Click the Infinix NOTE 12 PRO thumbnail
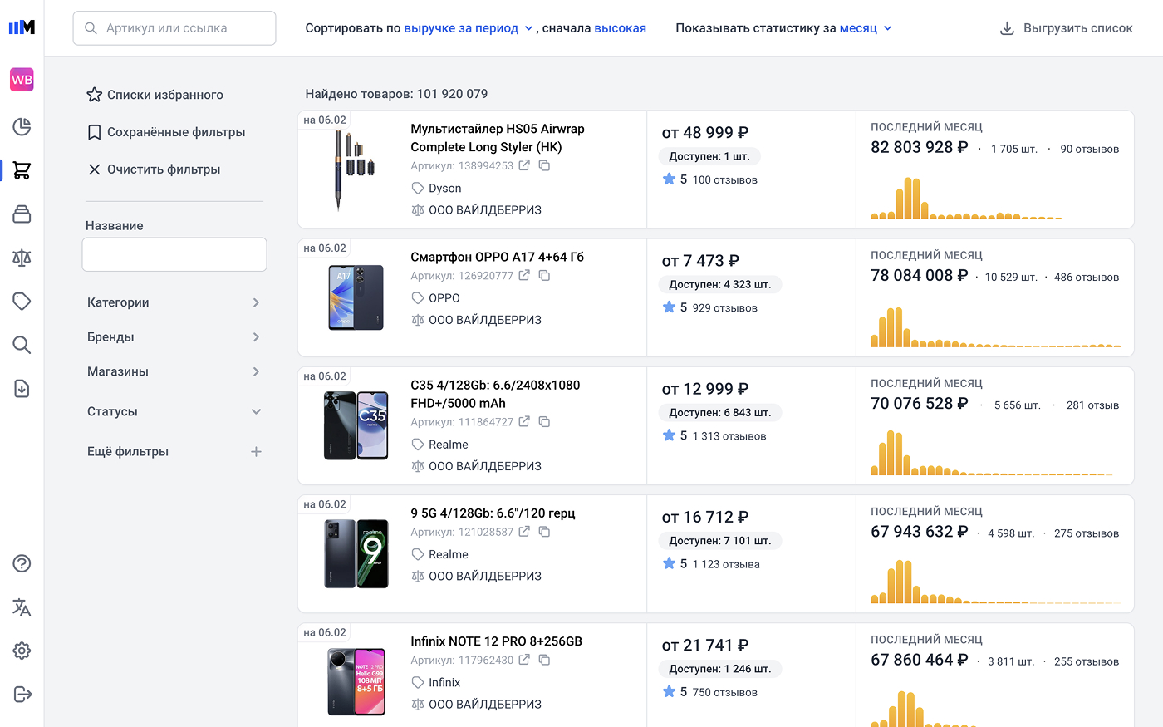This screenshot has height=727, width=1163. (x=356, y=682)
